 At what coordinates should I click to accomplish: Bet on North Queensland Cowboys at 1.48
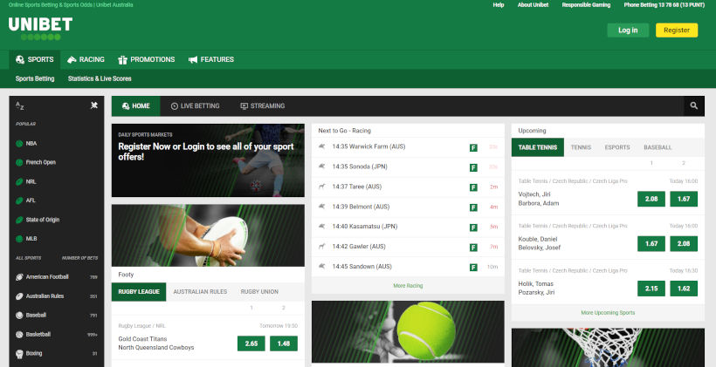coord(284,343)
